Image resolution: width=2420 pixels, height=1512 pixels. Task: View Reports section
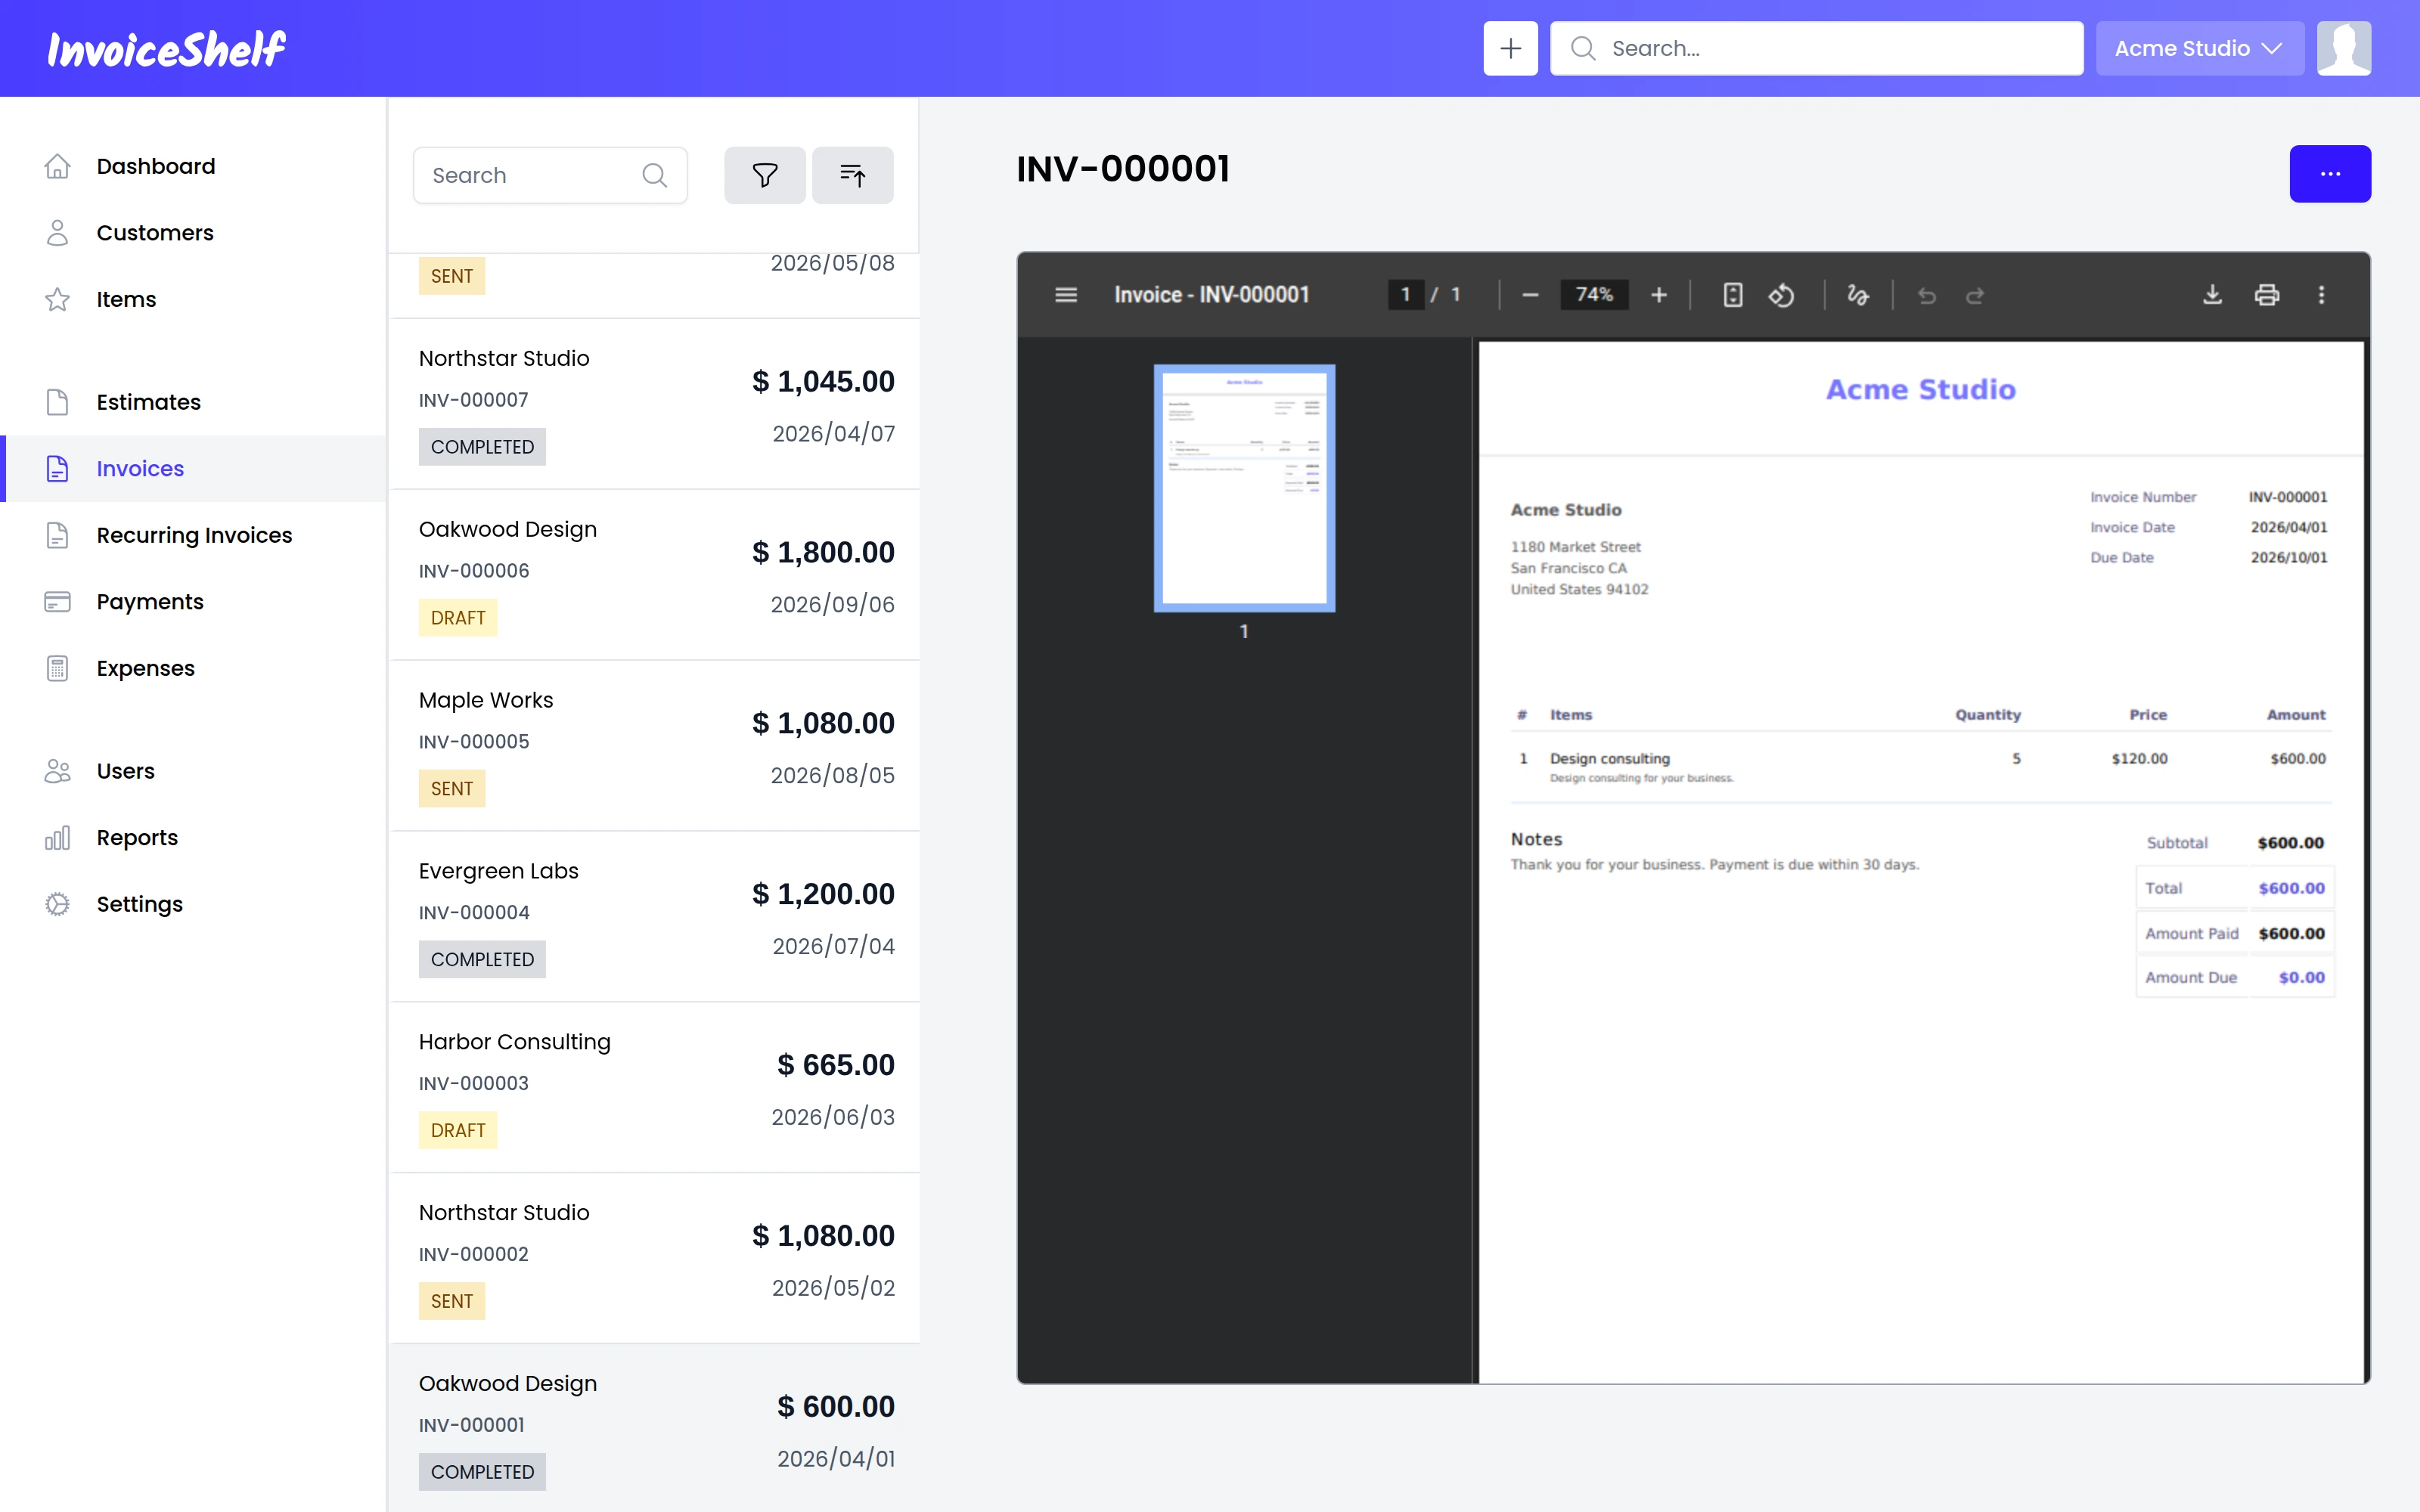(194, 838)
